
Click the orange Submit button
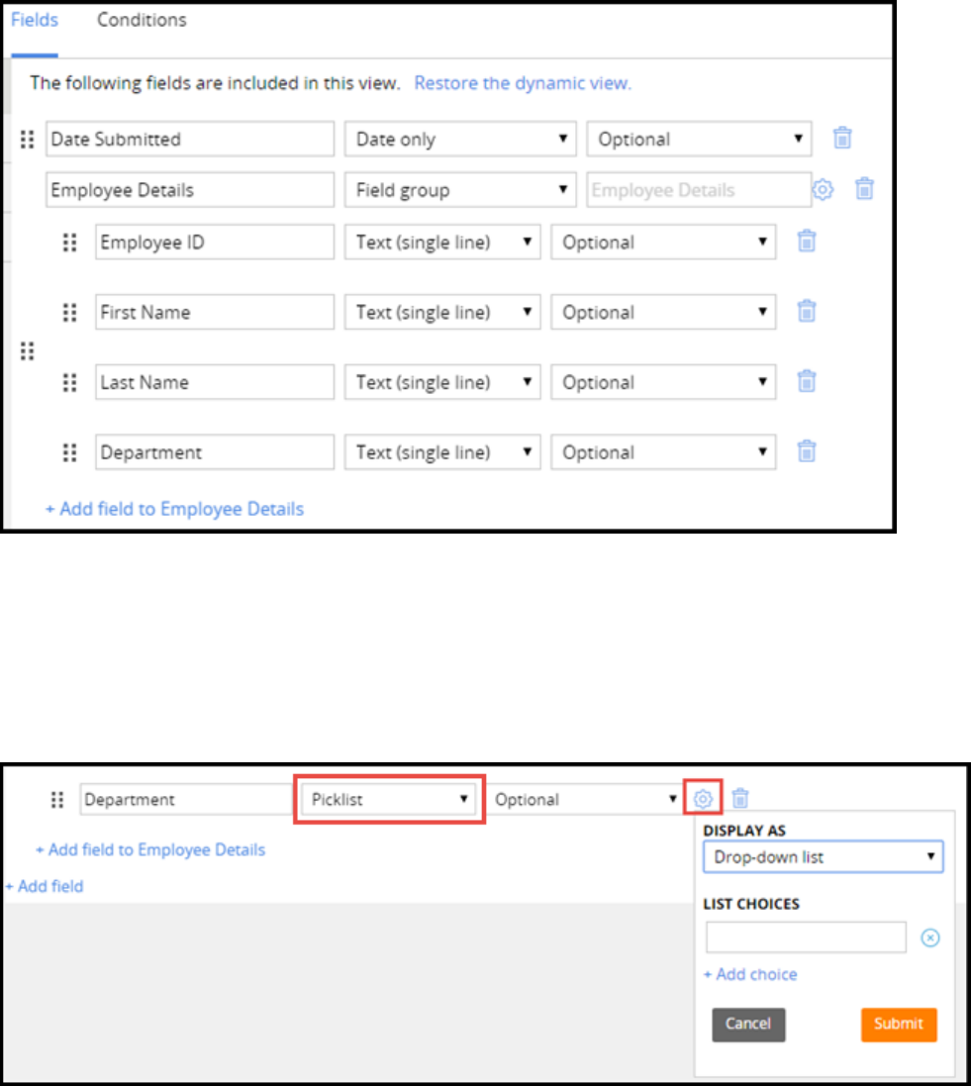(x=898, y=1024)
